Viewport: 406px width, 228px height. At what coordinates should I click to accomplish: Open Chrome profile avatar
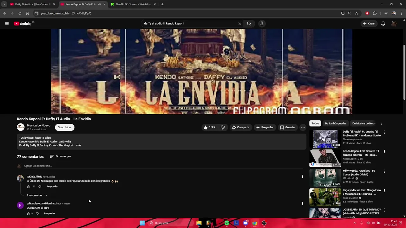pos(394,13)
